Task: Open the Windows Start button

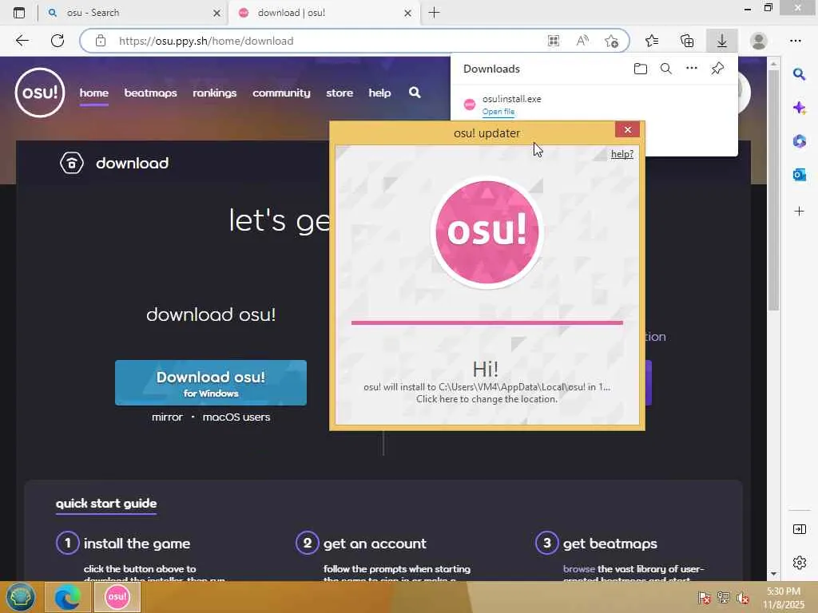Action: pyautogui.click(x=20, y=597)
